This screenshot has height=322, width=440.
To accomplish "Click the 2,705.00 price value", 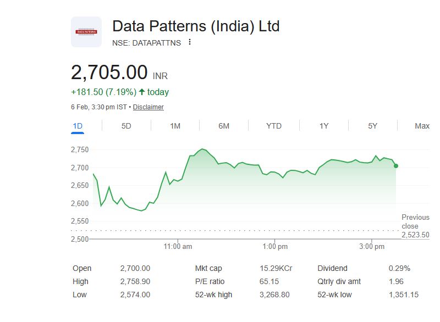I will pyautogui.click(x=109, y=73).
